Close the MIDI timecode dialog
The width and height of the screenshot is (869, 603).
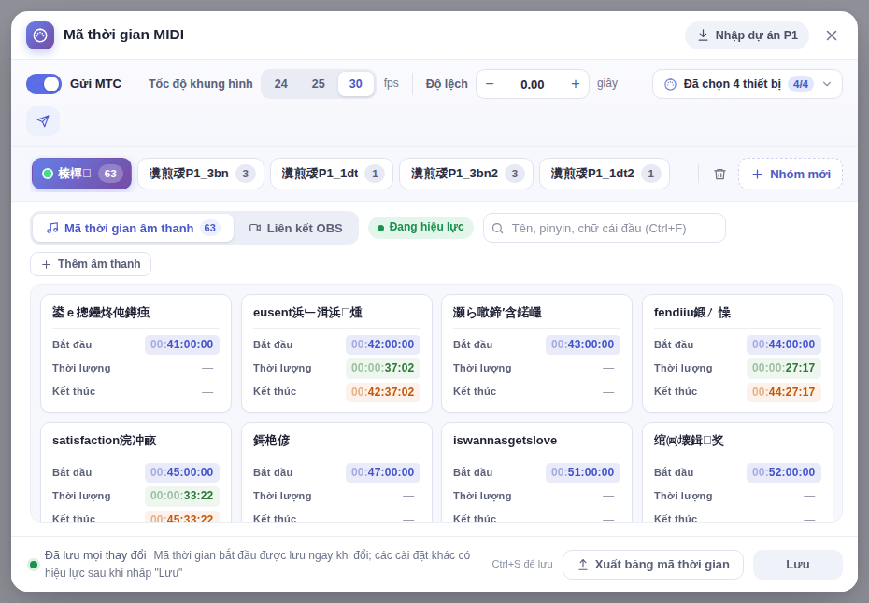pyautogui.click(x=832, y=35)
